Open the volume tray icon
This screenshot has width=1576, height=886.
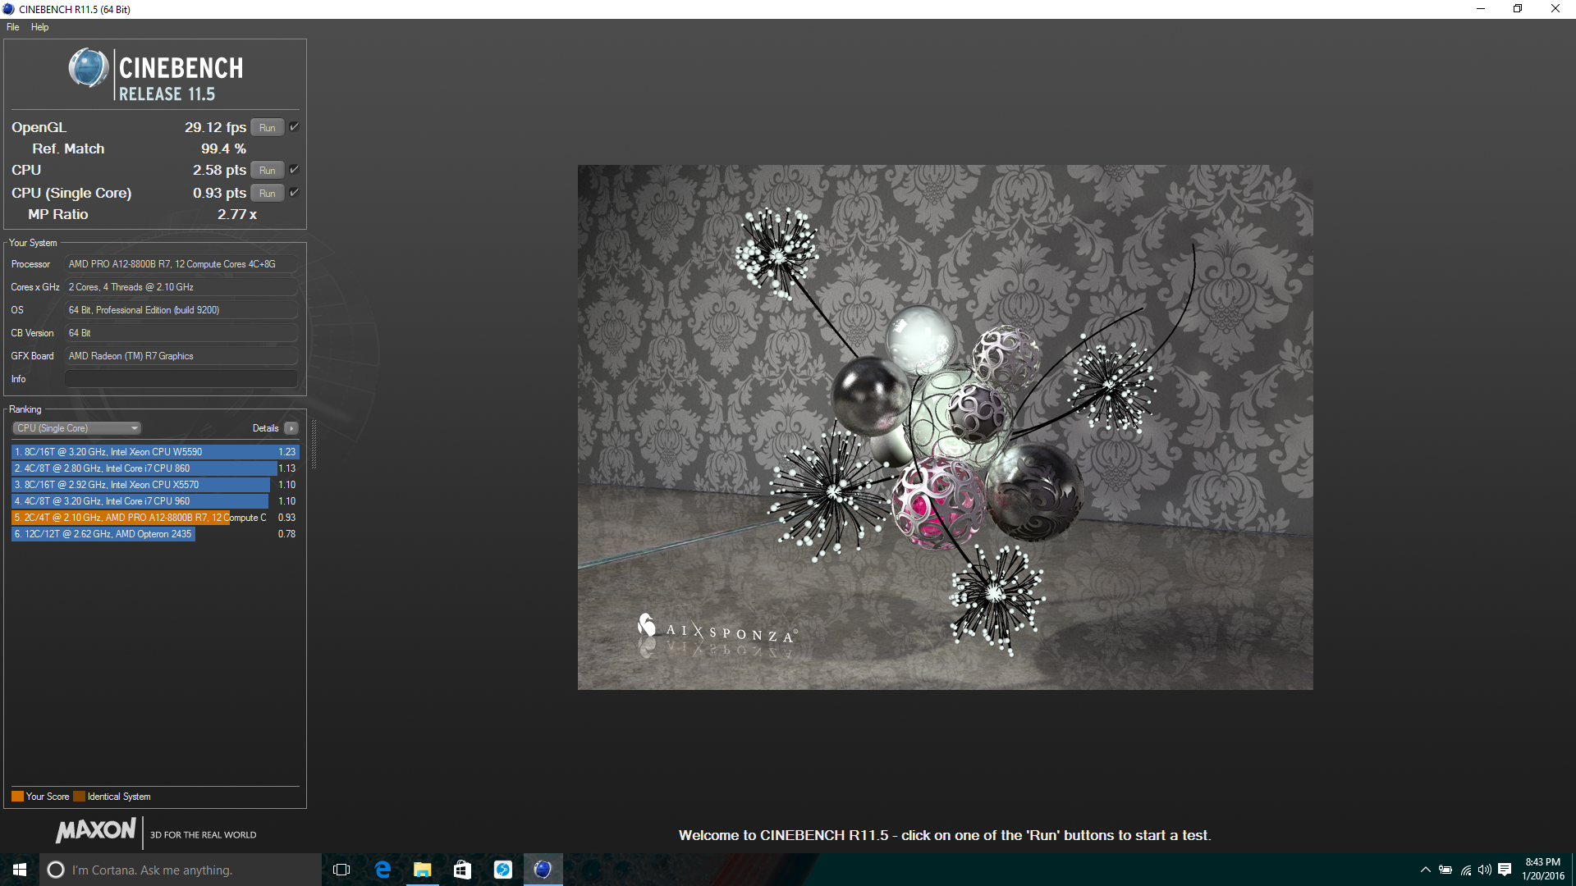1485,870
